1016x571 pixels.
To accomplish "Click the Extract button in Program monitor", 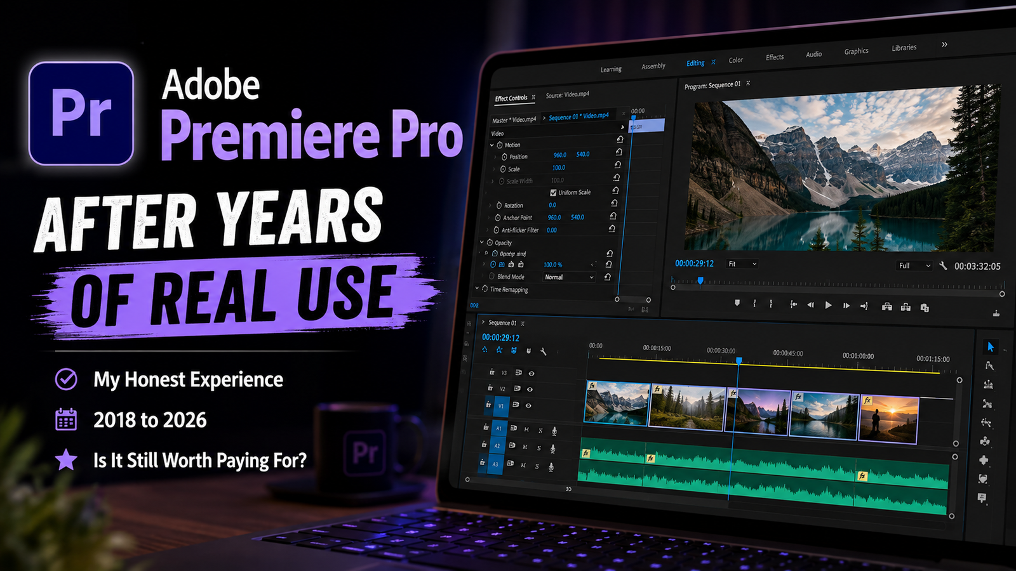I will tap(906, 307).
